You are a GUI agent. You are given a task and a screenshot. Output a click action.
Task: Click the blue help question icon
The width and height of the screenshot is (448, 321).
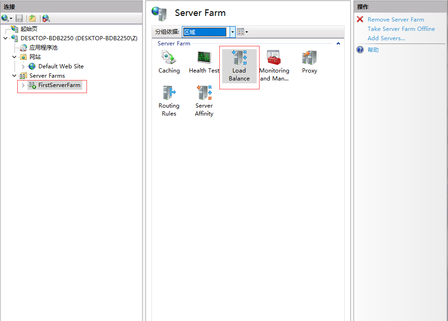[x=360, y=50]
